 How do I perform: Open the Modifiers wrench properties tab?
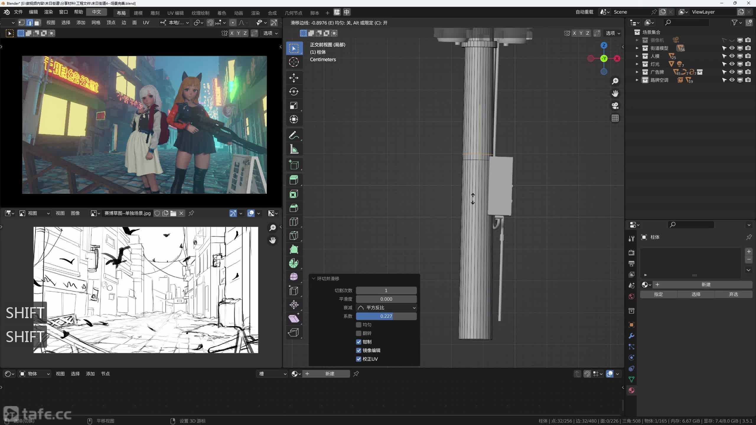click(631, 336)
